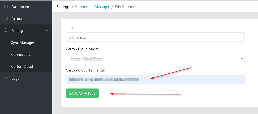Image resolution: width=258 pixels, height=114 pixels.
Task: Click the Account icon in sidebar
Action: pyautogui.click(x=6, y=19)
